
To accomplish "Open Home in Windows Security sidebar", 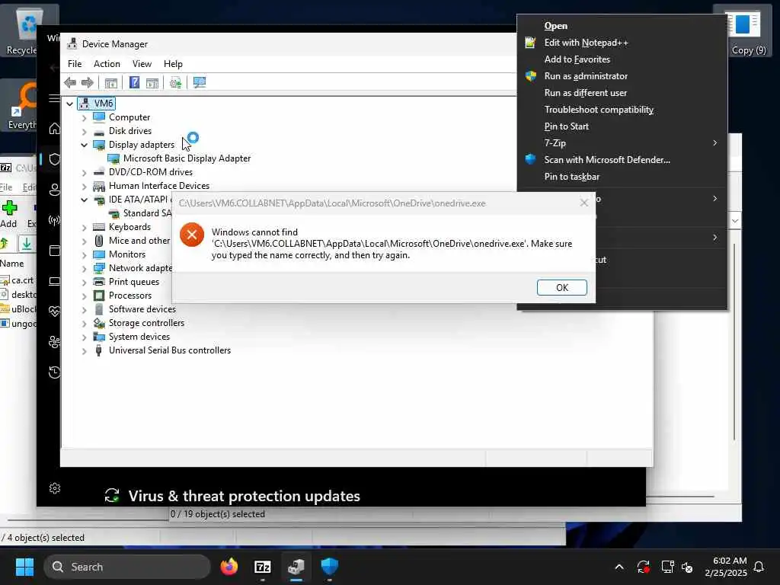I will [55, 128].
